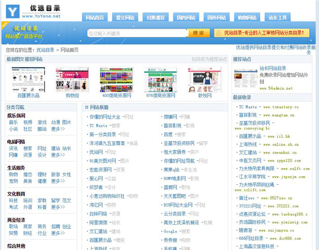
Task: Click the 站长网目录 recommended site thumbnail
Action: click(x=244, y=78)
